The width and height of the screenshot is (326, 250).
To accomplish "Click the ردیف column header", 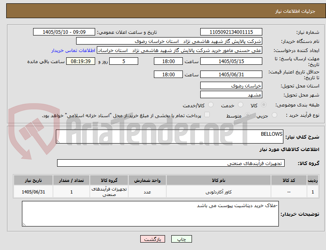I will pos(313,180).
